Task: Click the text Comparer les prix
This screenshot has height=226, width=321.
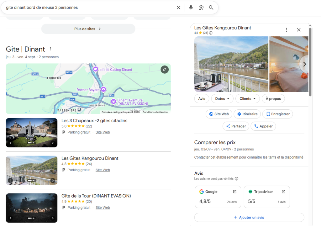Action: (215, 142)
